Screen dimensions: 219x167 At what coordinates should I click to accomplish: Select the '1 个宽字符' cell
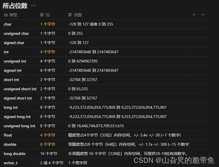point(128,163)
